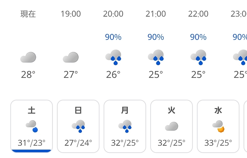This screenshot has width=247, height=158.
Task: Click the 27° temperature at 19:00
Action: pyautogui.click(x=71, y=75)
